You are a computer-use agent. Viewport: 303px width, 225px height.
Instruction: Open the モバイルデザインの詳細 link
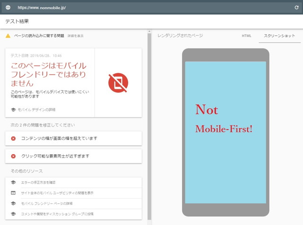tap(36, 109)
